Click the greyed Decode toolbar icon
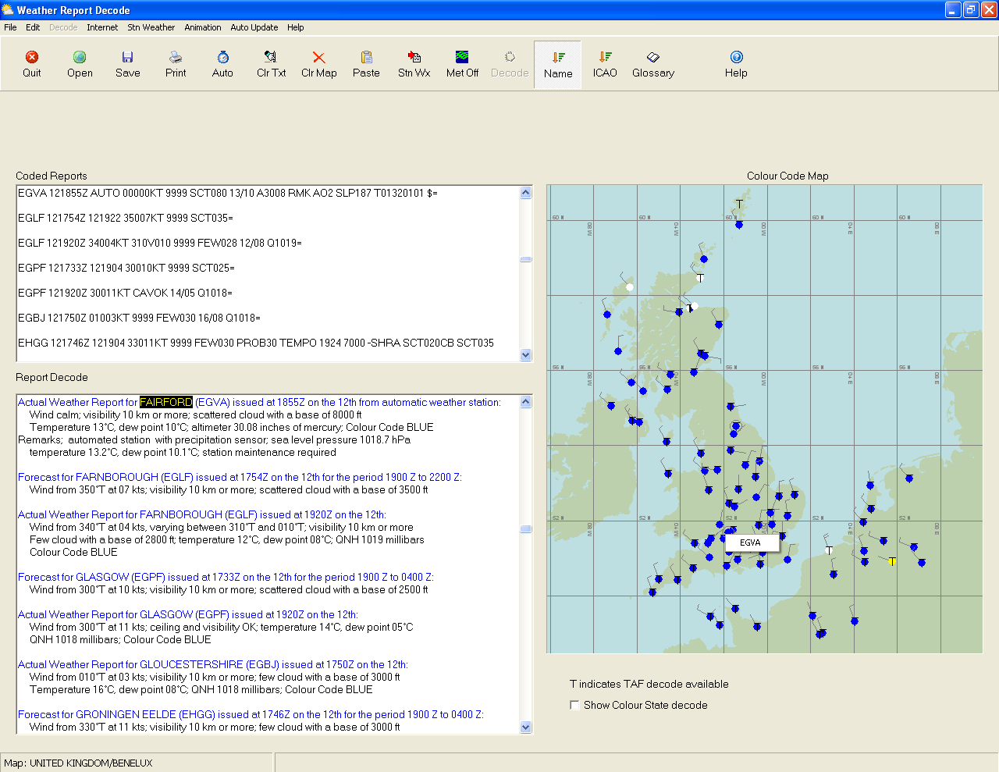 click(510, 64)
